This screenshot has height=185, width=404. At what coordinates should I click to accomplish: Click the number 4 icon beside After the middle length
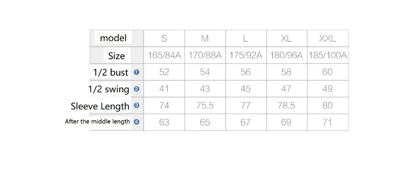pyautogui.click(x=137, y=122)
